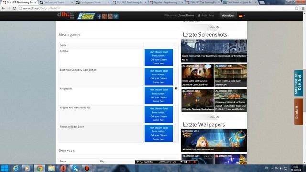306x172 pixels.
Task: Open the Windows Start button
Action: (x=4, y=168)
